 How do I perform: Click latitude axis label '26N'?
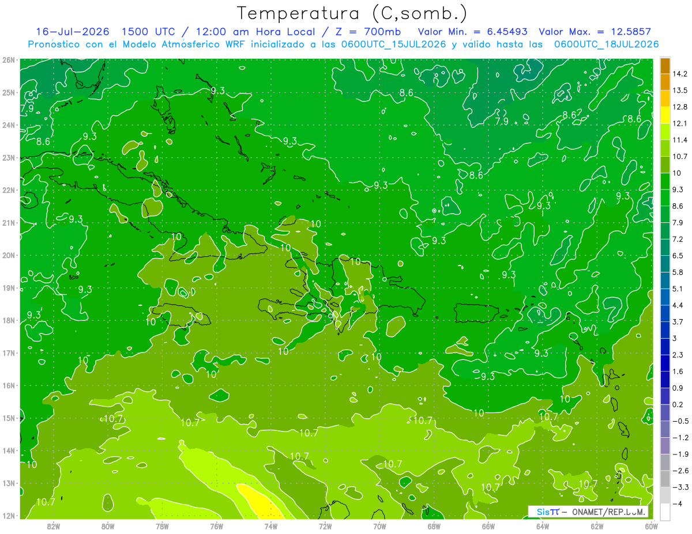point(9,59)
